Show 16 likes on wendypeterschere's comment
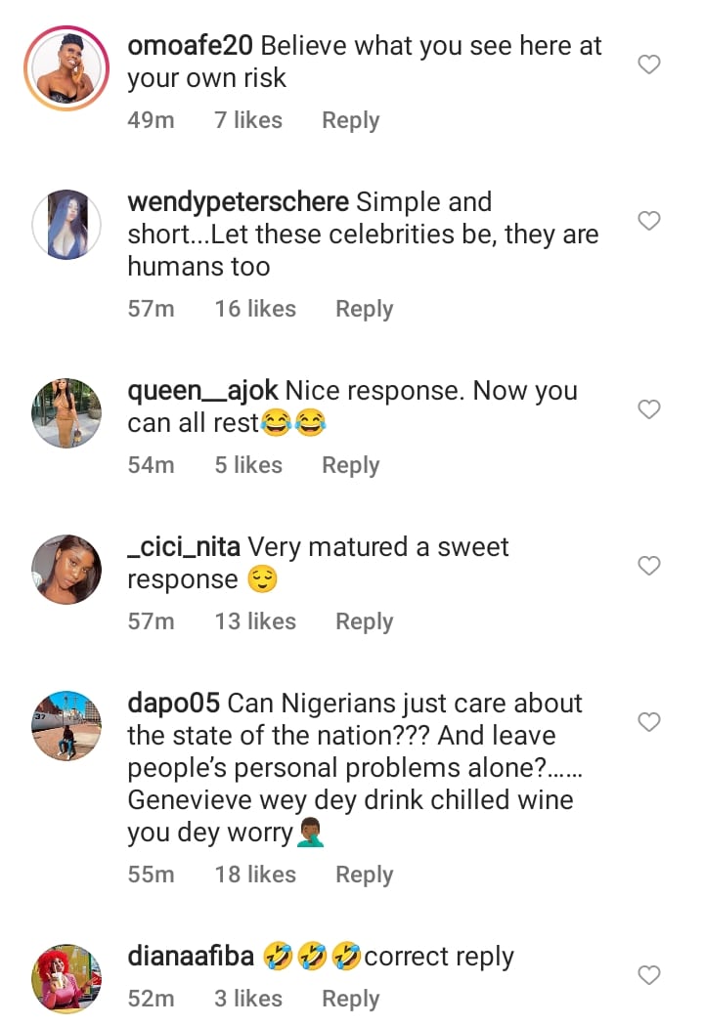This screenshot has width=704, height=1026. pyautogui.click(x=255, y=309)
